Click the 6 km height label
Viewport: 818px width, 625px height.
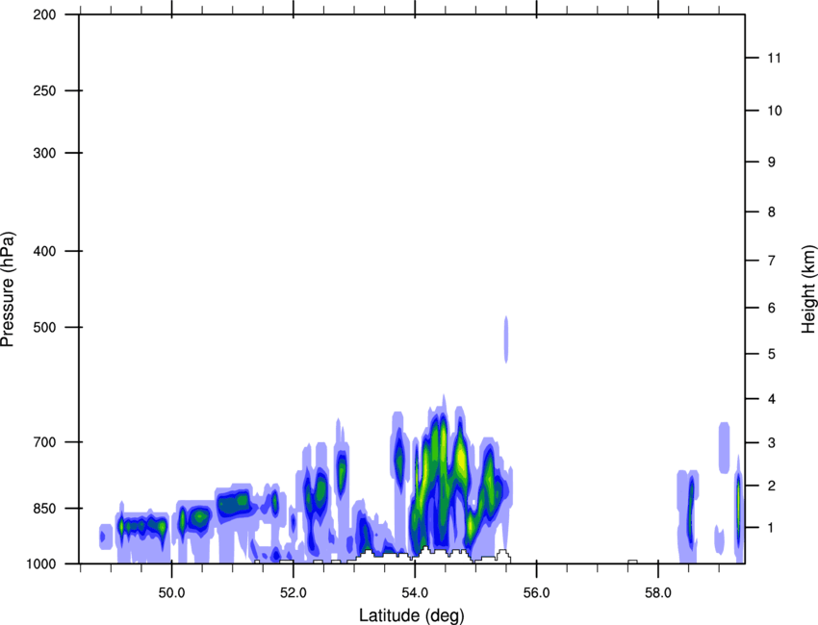tap(772, 308)
